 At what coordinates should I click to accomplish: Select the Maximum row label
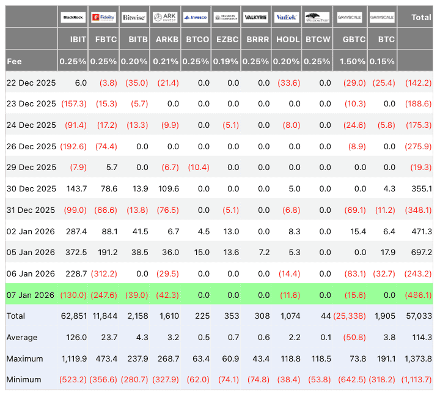pyautogui.click(x=24, y=358)
